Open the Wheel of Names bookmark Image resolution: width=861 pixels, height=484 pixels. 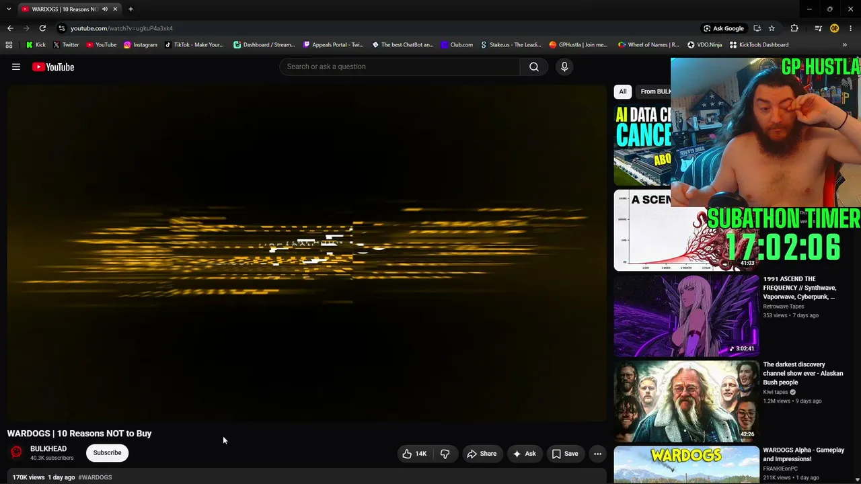click(648, 45)
